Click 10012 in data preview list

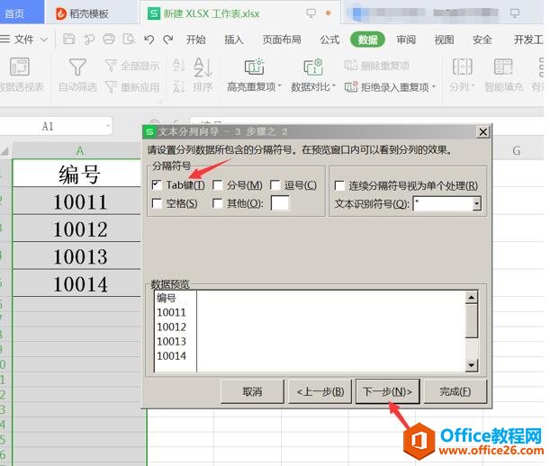pyautogui.click(x=172, y=327)
